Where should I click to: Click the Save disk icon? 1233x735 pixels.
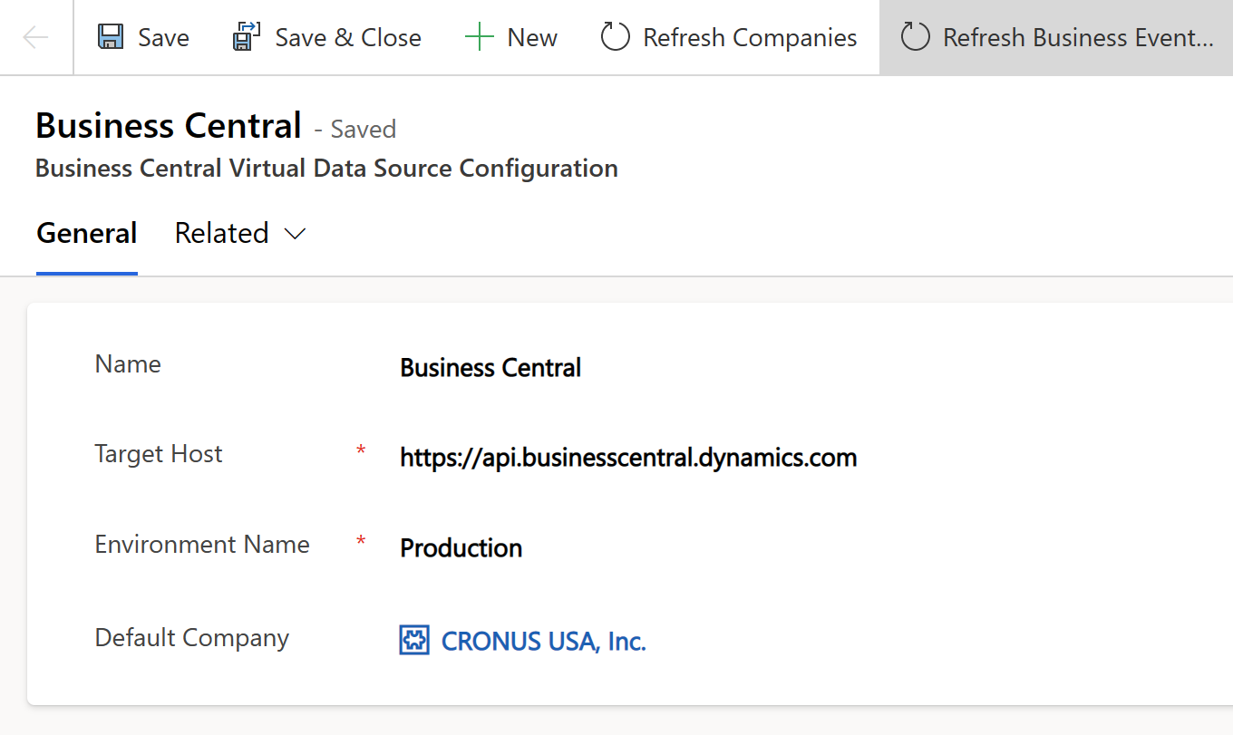tap(109, 36)
